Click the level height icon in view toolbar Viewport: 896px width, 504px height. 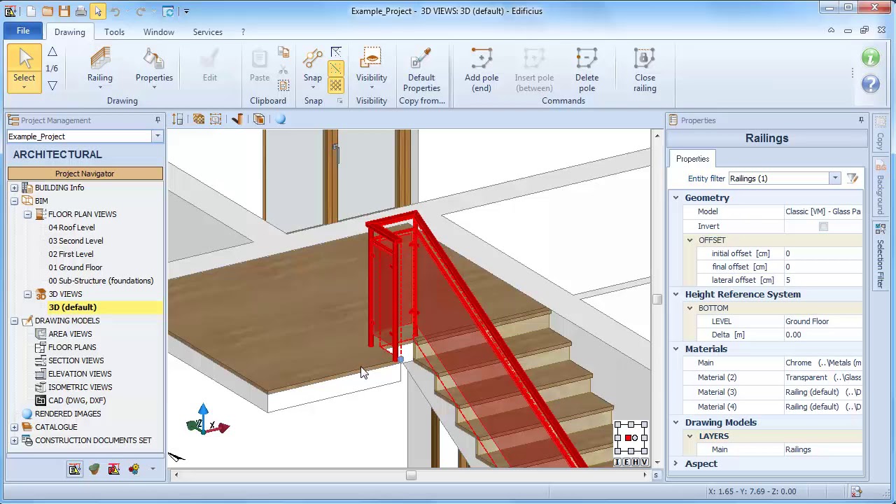pos(178,120)
